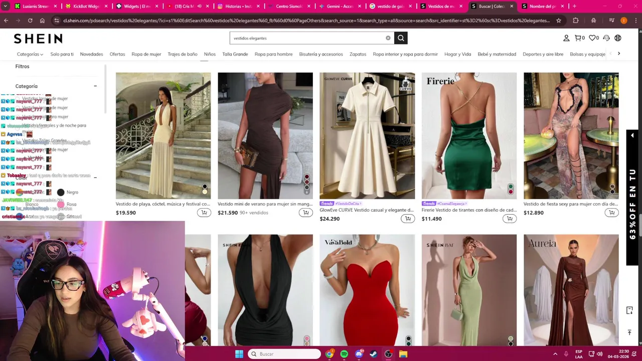Open the shopping cart icon
The image size is (642, 361).
[579, 38]
